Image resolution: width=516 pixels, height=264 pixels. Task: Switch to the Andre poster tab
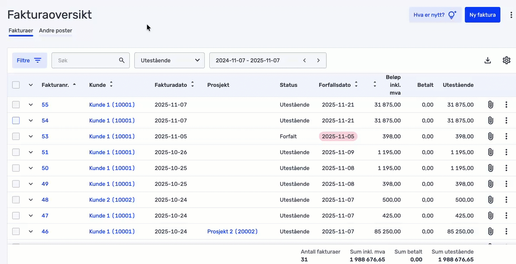56,30
